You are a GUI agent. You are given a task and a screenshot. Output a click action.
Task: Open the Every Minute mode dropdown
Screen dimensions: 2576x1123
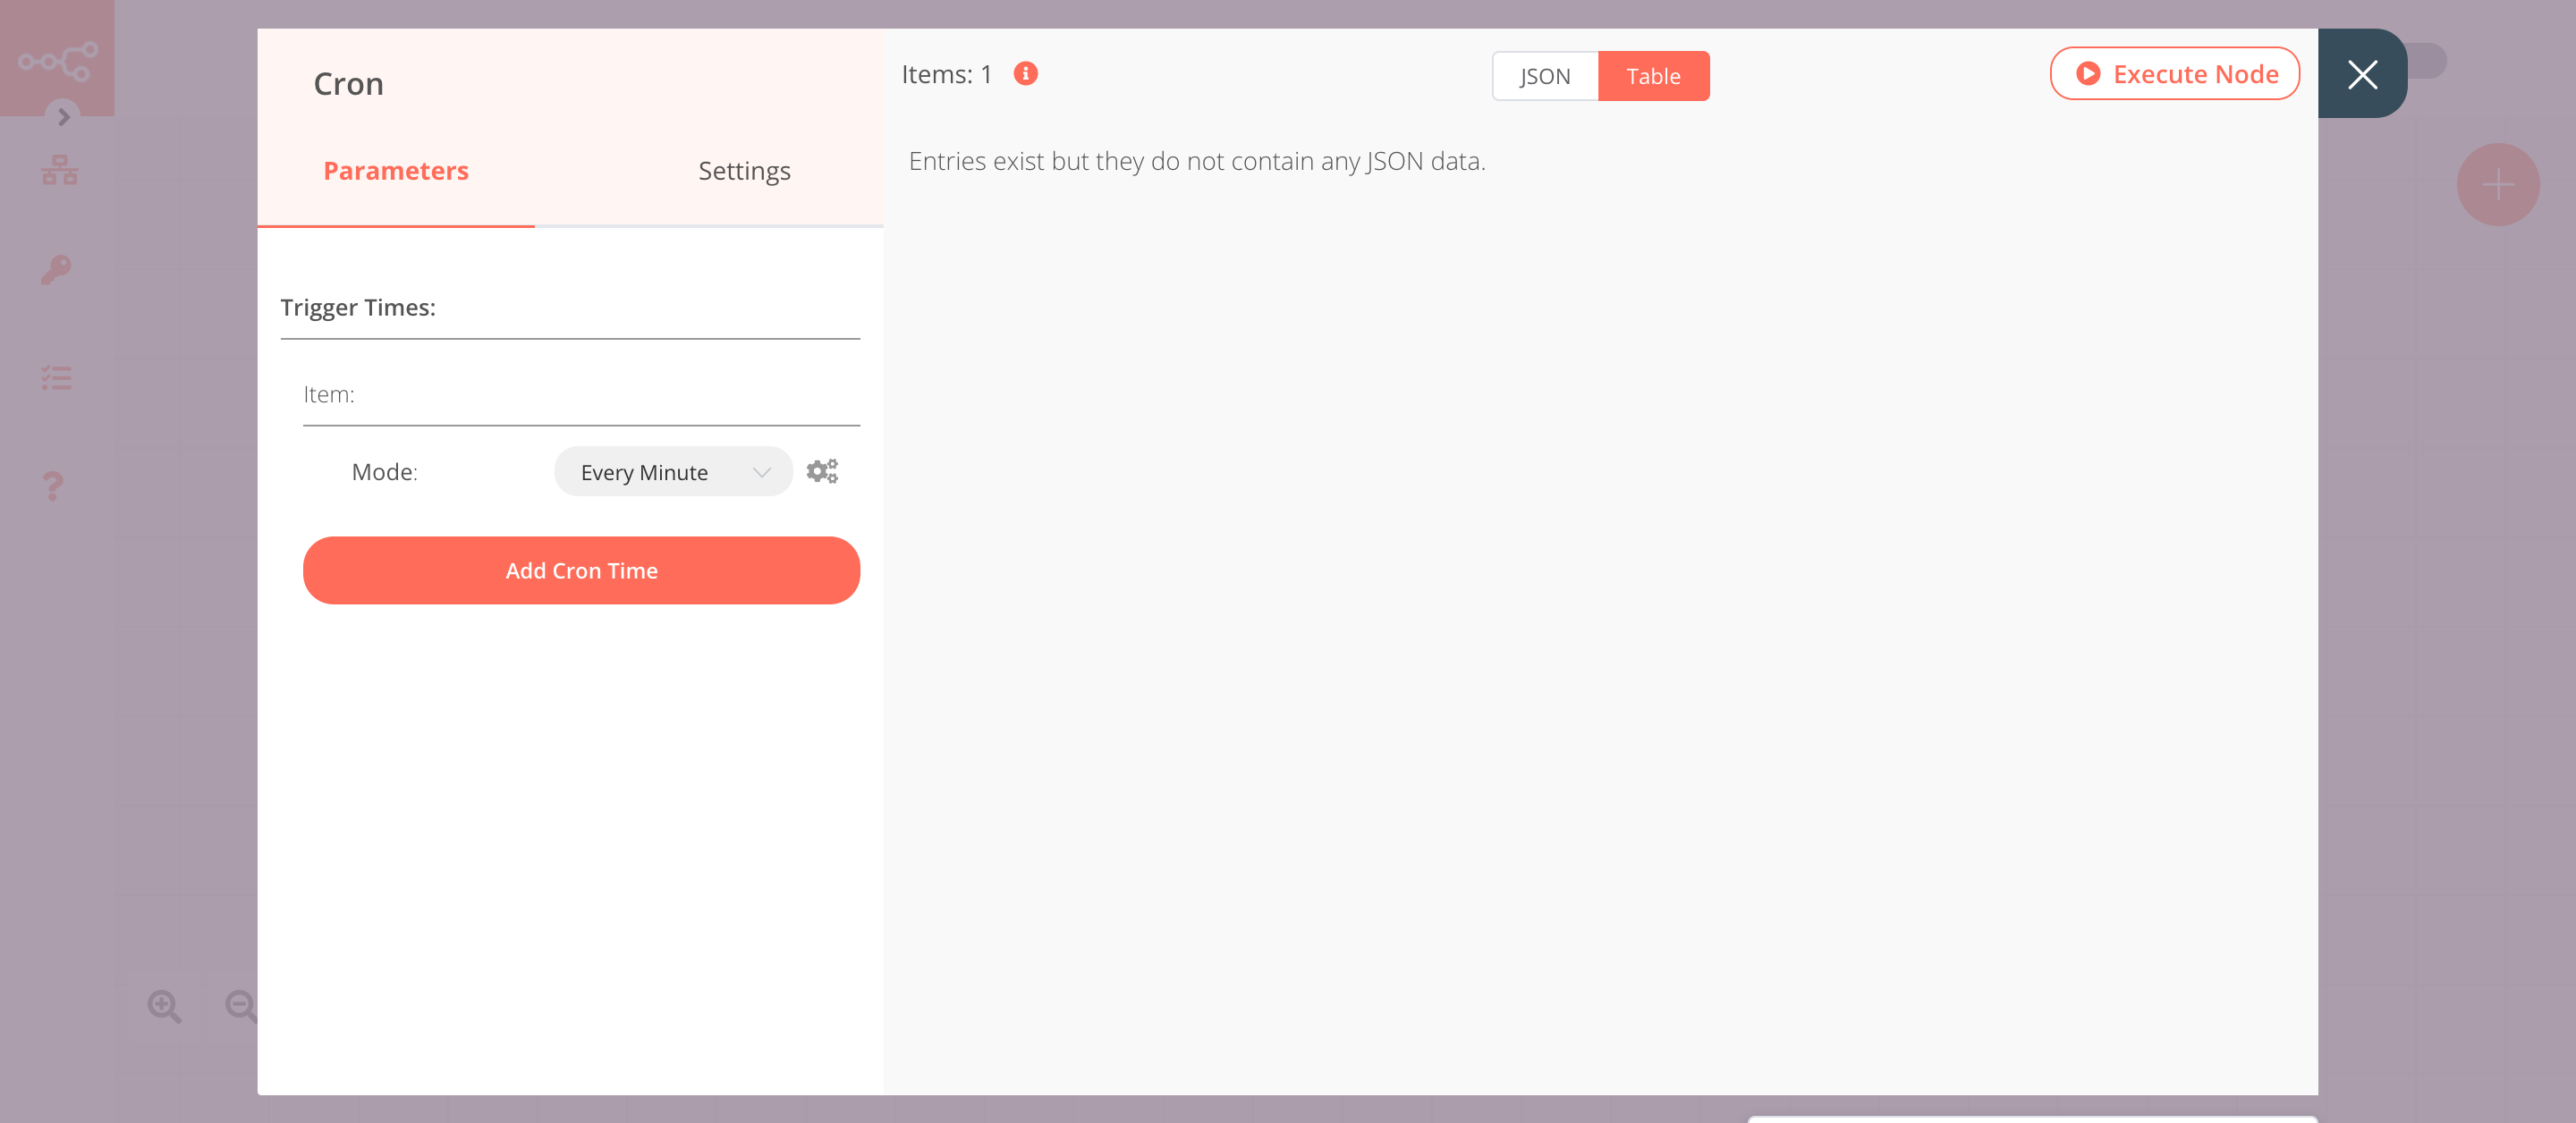(672, 471)
